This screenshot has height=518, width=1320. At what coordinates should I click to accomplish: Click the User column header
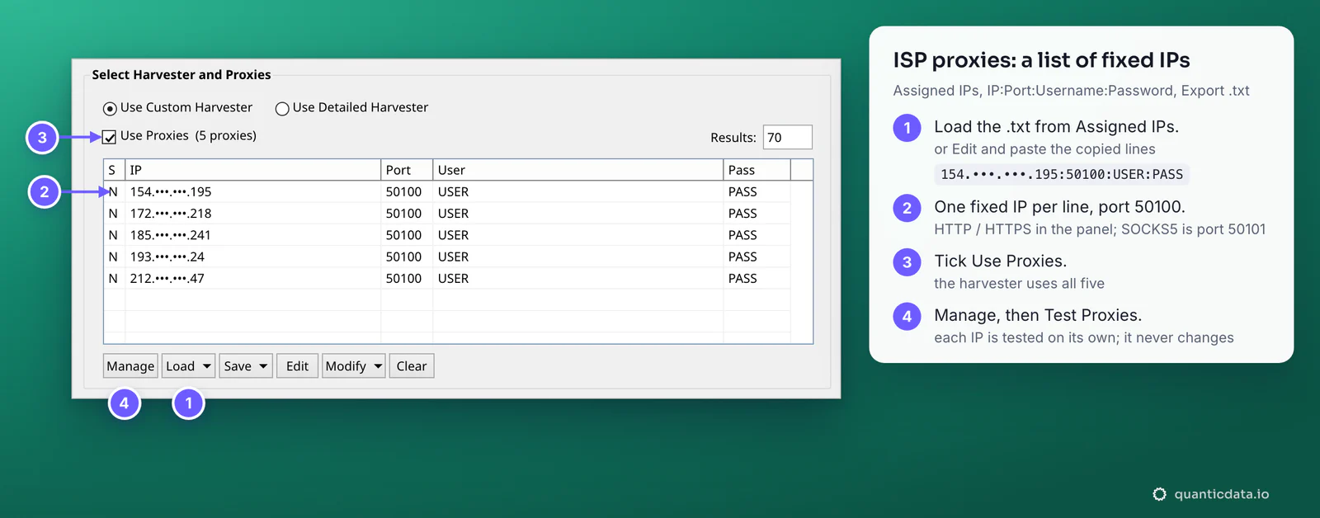[577, 170]
